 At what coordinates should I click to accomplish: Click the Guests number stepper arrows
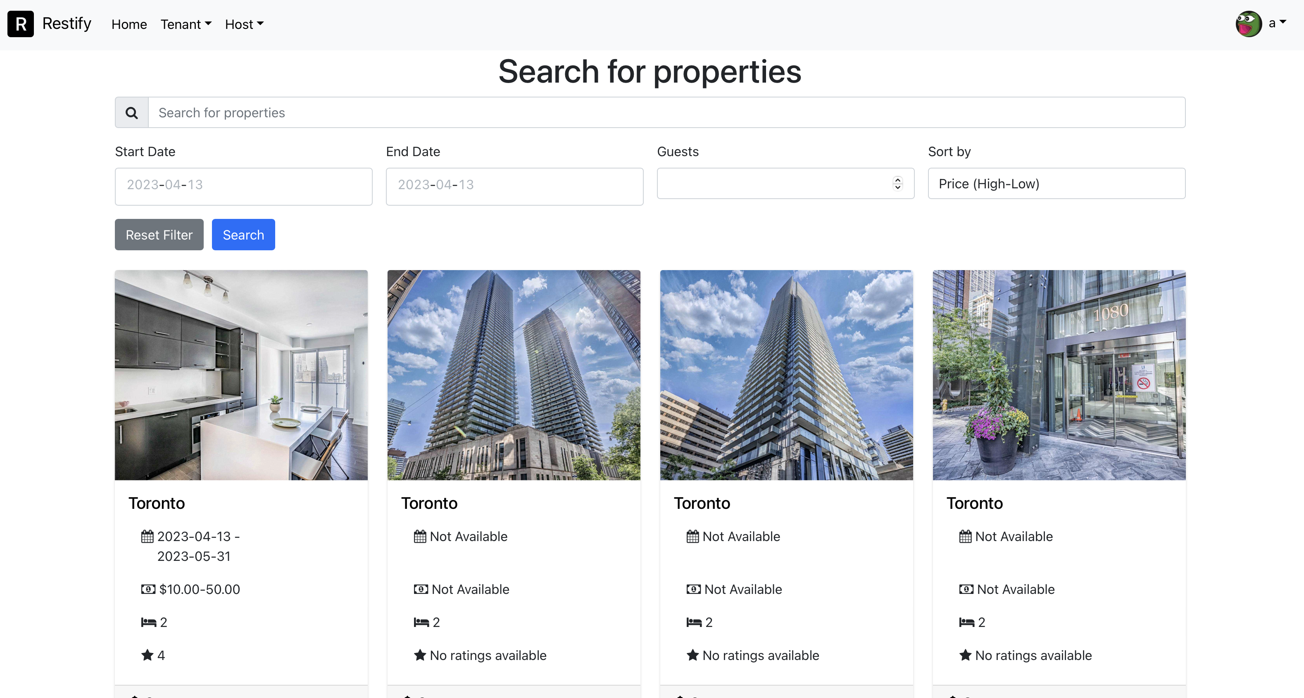[897, 183]
